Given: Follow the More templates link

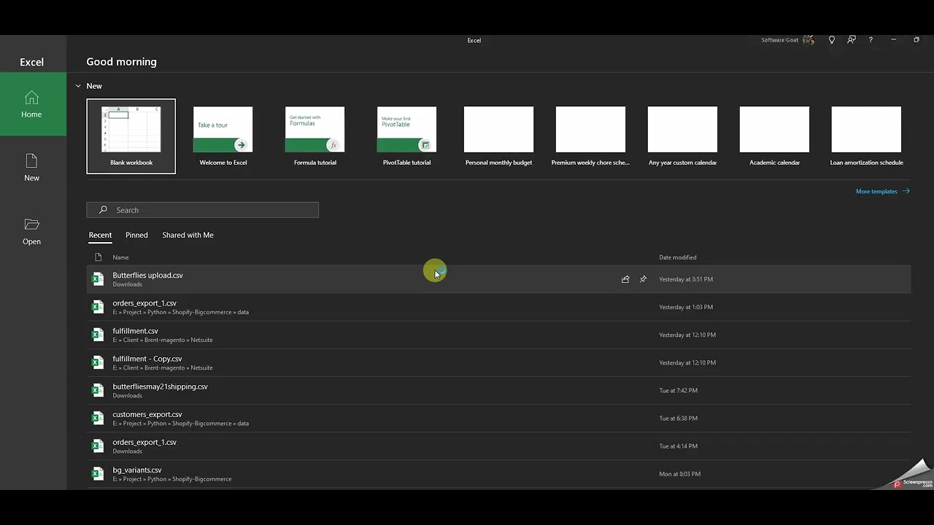Looking at the screenshot, I should 882,191.
